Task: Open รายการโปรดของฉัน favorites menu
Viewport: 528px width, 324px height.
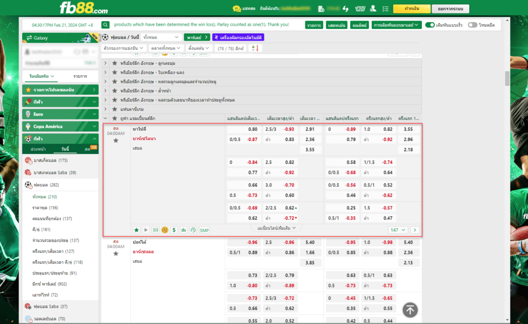Action: click(61, 90)
